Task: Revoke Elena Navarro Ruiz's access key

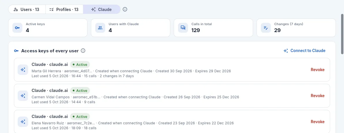Action: pyautogui.click(x=317, y=122)
